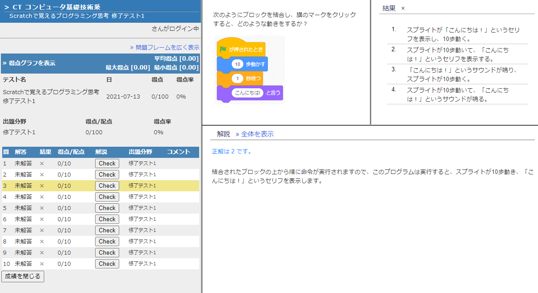The height and width of the screenshot is (293, 538).
Task: Click Check button for question 7
Action: (x=107, y=230)
